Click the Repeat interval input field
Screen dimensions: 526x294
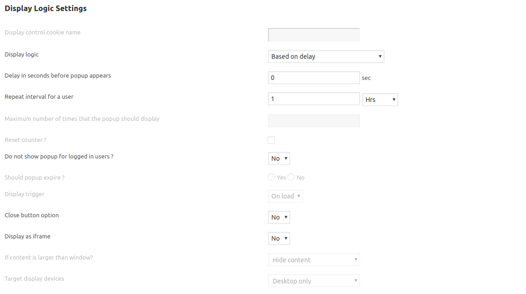(314, 98)
